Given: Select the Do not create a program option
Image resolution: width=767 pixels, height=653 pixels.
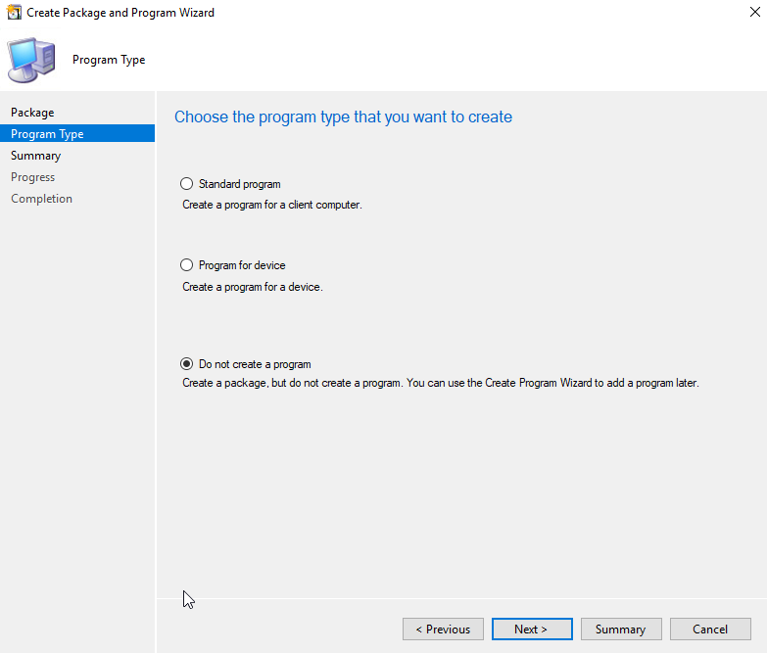Looking at the screenshot, I should pyautogui.click(x=187, y=364).
